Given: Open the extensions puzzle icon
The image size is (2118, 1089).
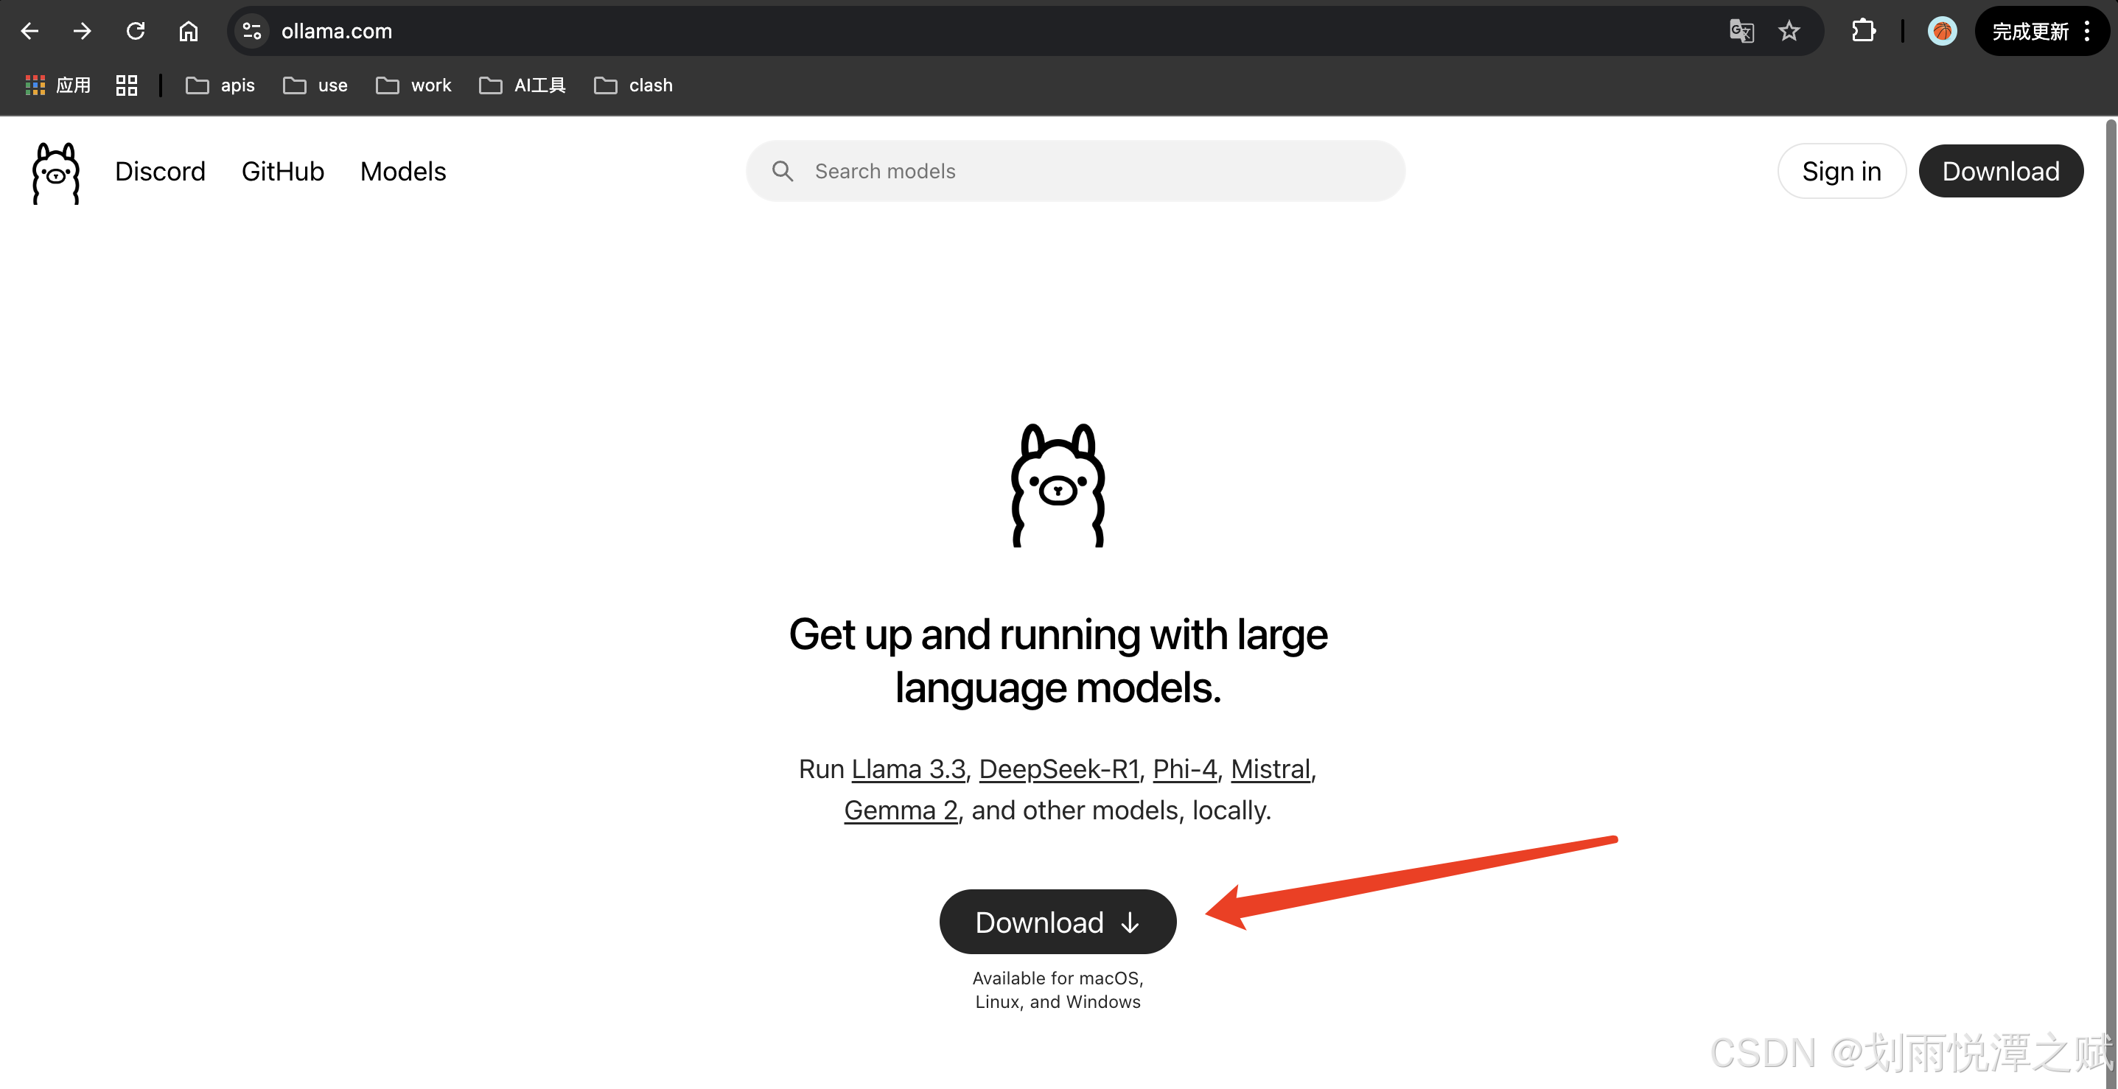Looking at the screenshot, I should [x=1863, y=31].
